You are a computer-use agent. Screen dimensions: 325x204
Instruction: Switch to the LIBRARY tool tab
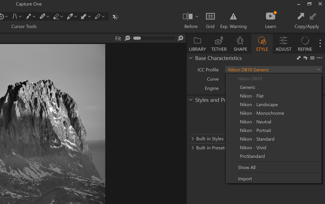[197, 44]
